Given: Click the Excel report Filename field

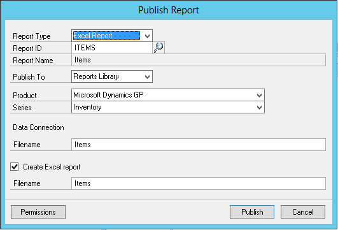Looking at the screenshot, I should coord(199,183).
